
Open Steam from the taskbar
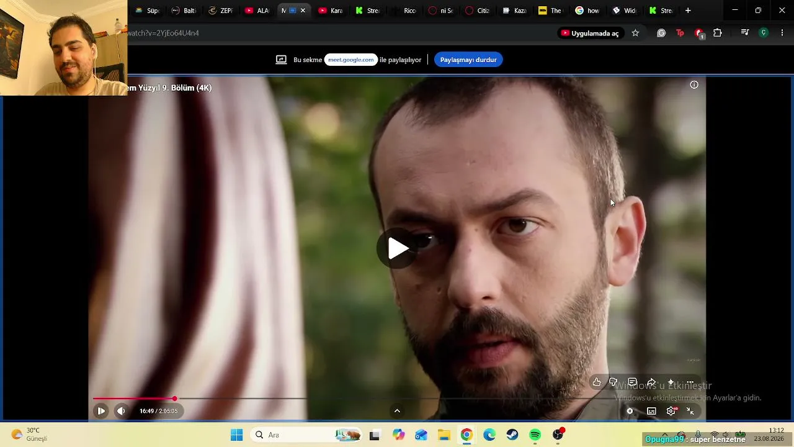coord(512,435)
